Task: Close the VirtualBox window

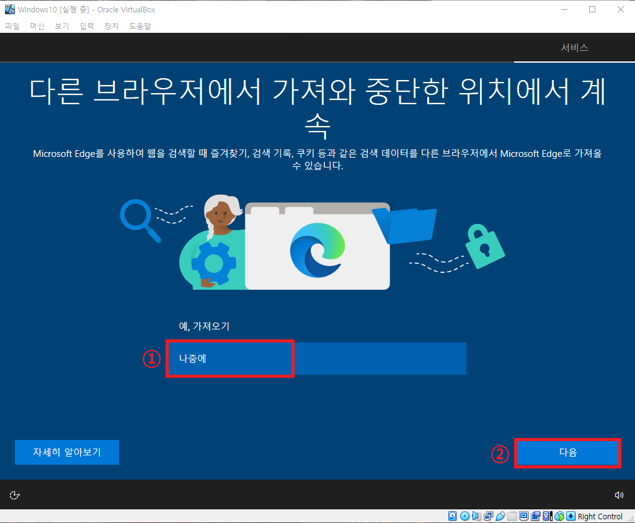Action: pyautogui.click(x=620, y=9)
